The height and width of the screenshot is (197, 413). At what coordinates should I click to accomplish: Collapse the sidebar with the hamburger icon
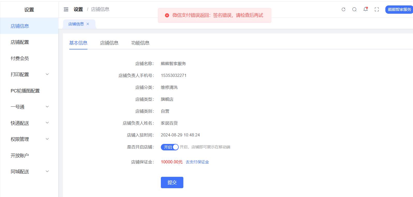pos(66,10)
